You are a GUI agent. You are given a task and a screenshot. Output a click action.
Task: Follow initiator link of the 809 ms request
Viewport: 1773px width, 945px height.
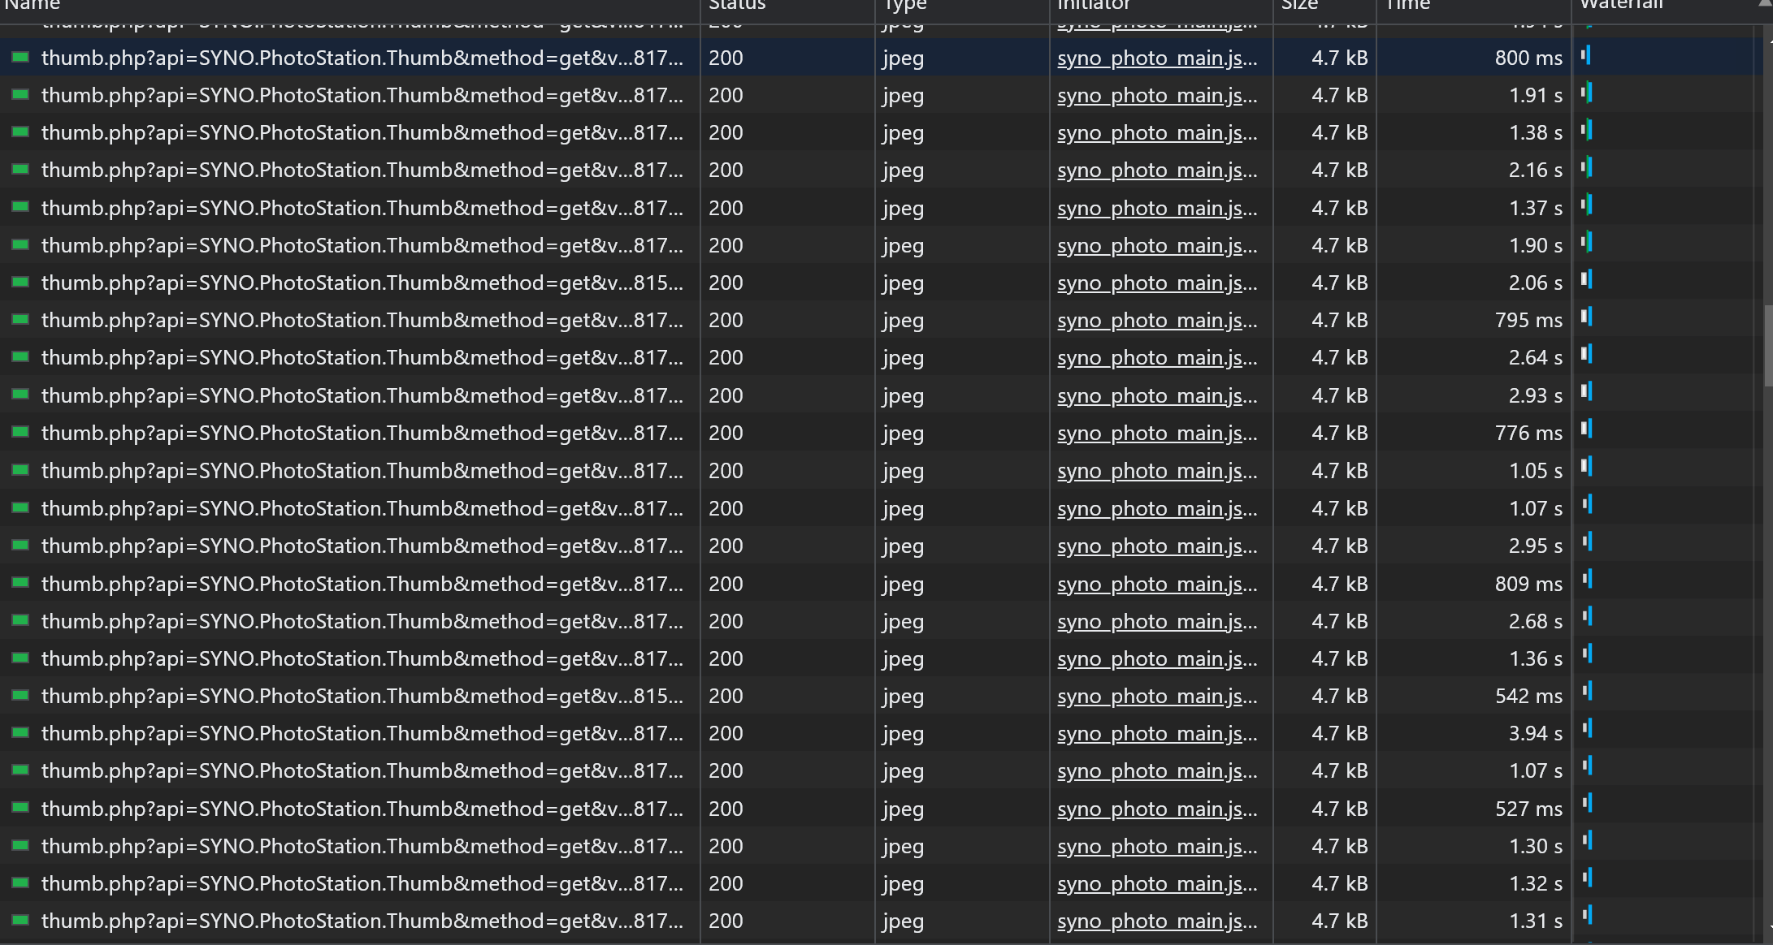coord(1156,584)
